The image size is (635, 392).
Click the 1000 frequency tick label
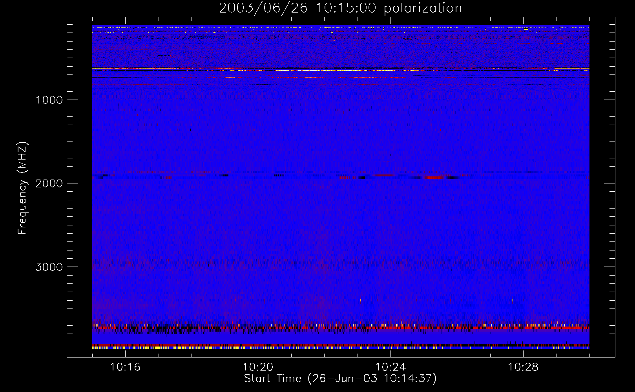point(49,100)
